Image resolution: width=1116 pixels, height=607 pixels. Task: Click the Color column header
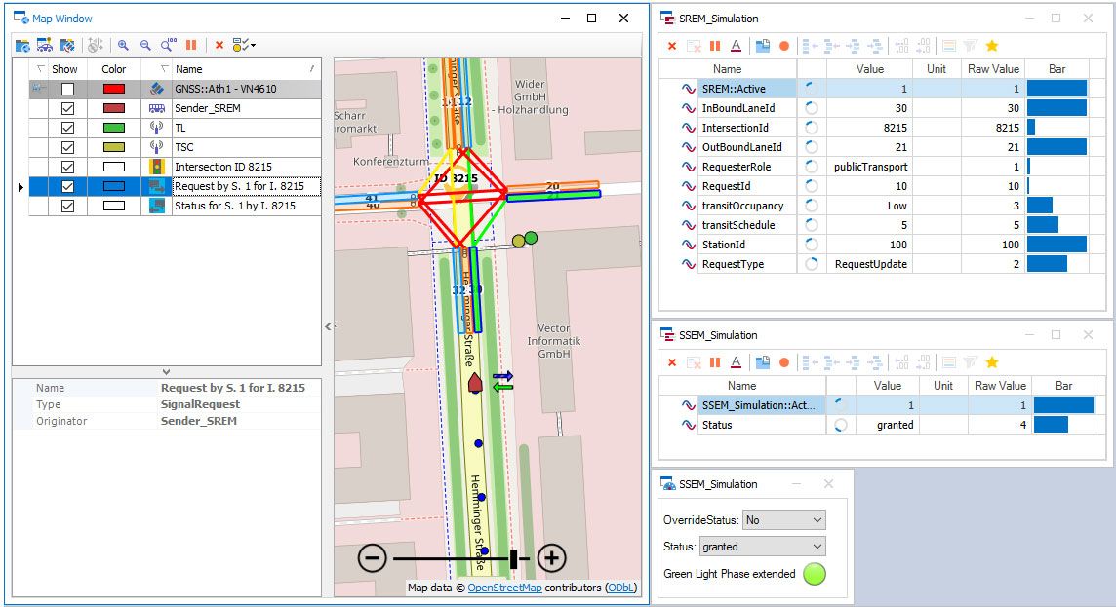tap(114, 69)
